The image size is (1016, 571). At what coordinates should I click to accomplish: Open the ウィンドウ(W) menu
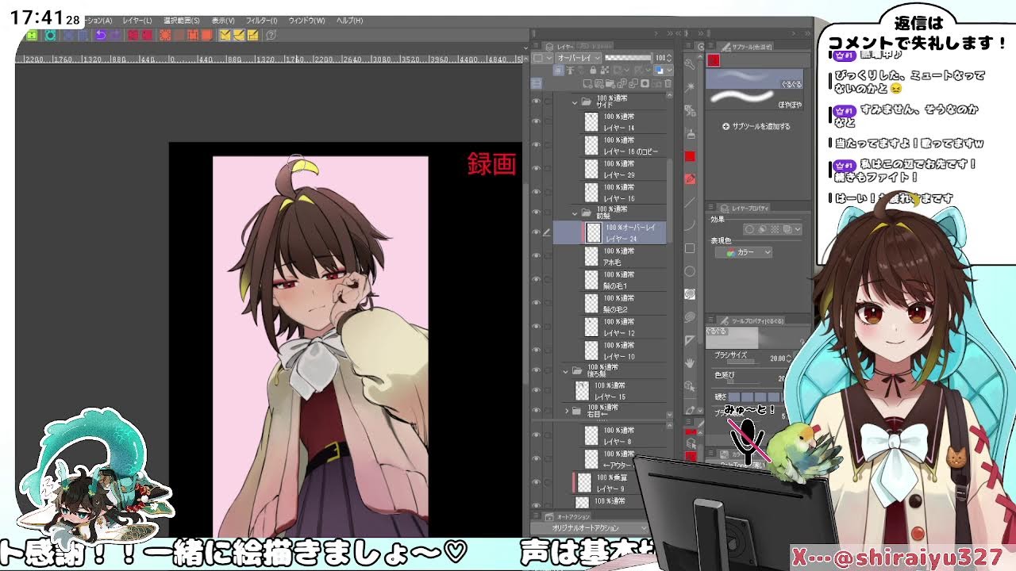point(306,20)
